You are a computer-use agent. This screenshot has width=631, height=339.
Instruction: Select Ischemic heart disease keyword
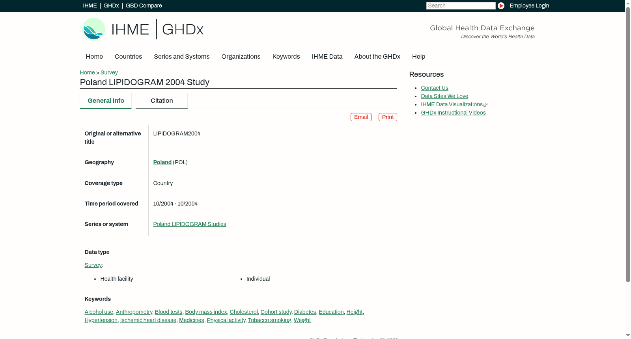pyautogui.click(x=148, y=320)
